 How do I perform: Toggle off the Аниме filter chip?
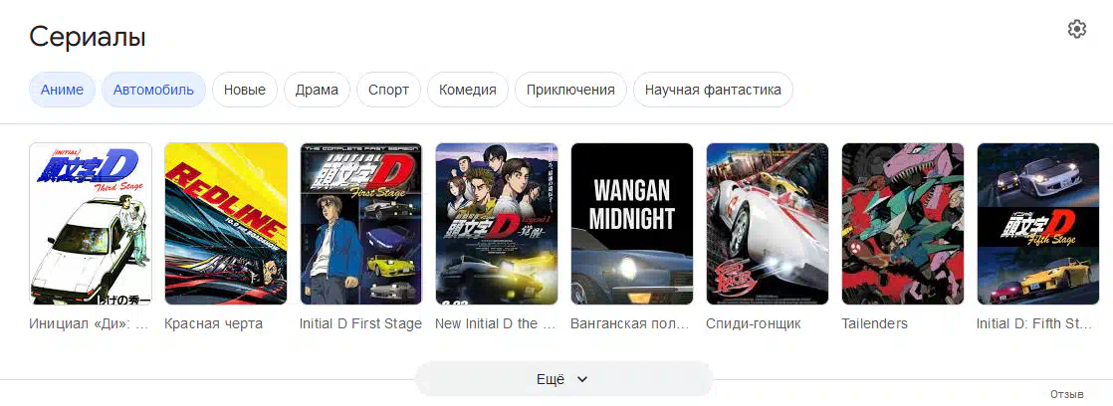(x=62, y=91)
